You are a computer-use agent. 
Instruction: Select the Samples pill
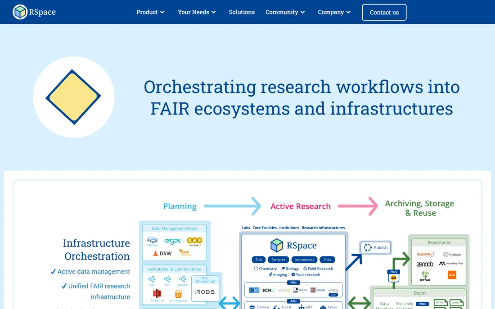[278, 260]
